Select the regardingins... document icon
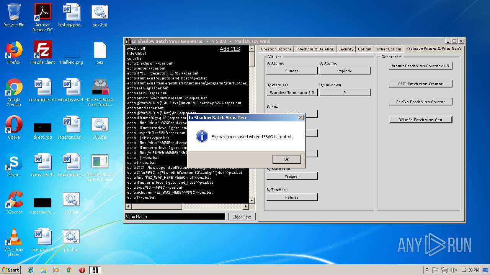This screenshot has height=275, width=490. [x=71, y=128]
